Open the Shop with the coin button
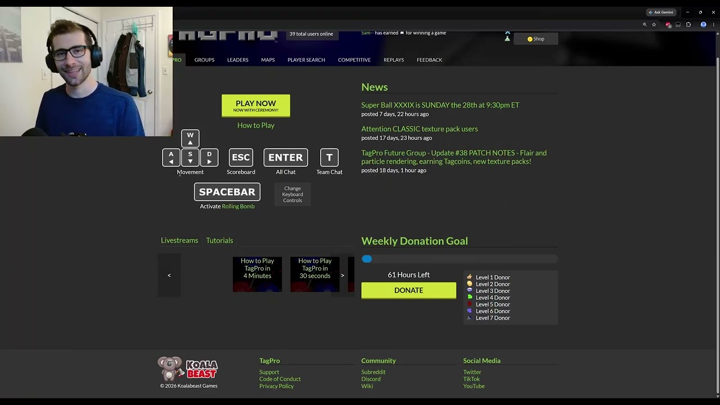This screenshot has height=405, width=720. pos(535,39)
